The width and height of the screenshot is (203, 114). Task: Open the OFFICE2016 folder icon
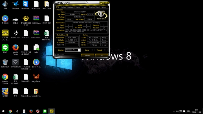point(47,5)
